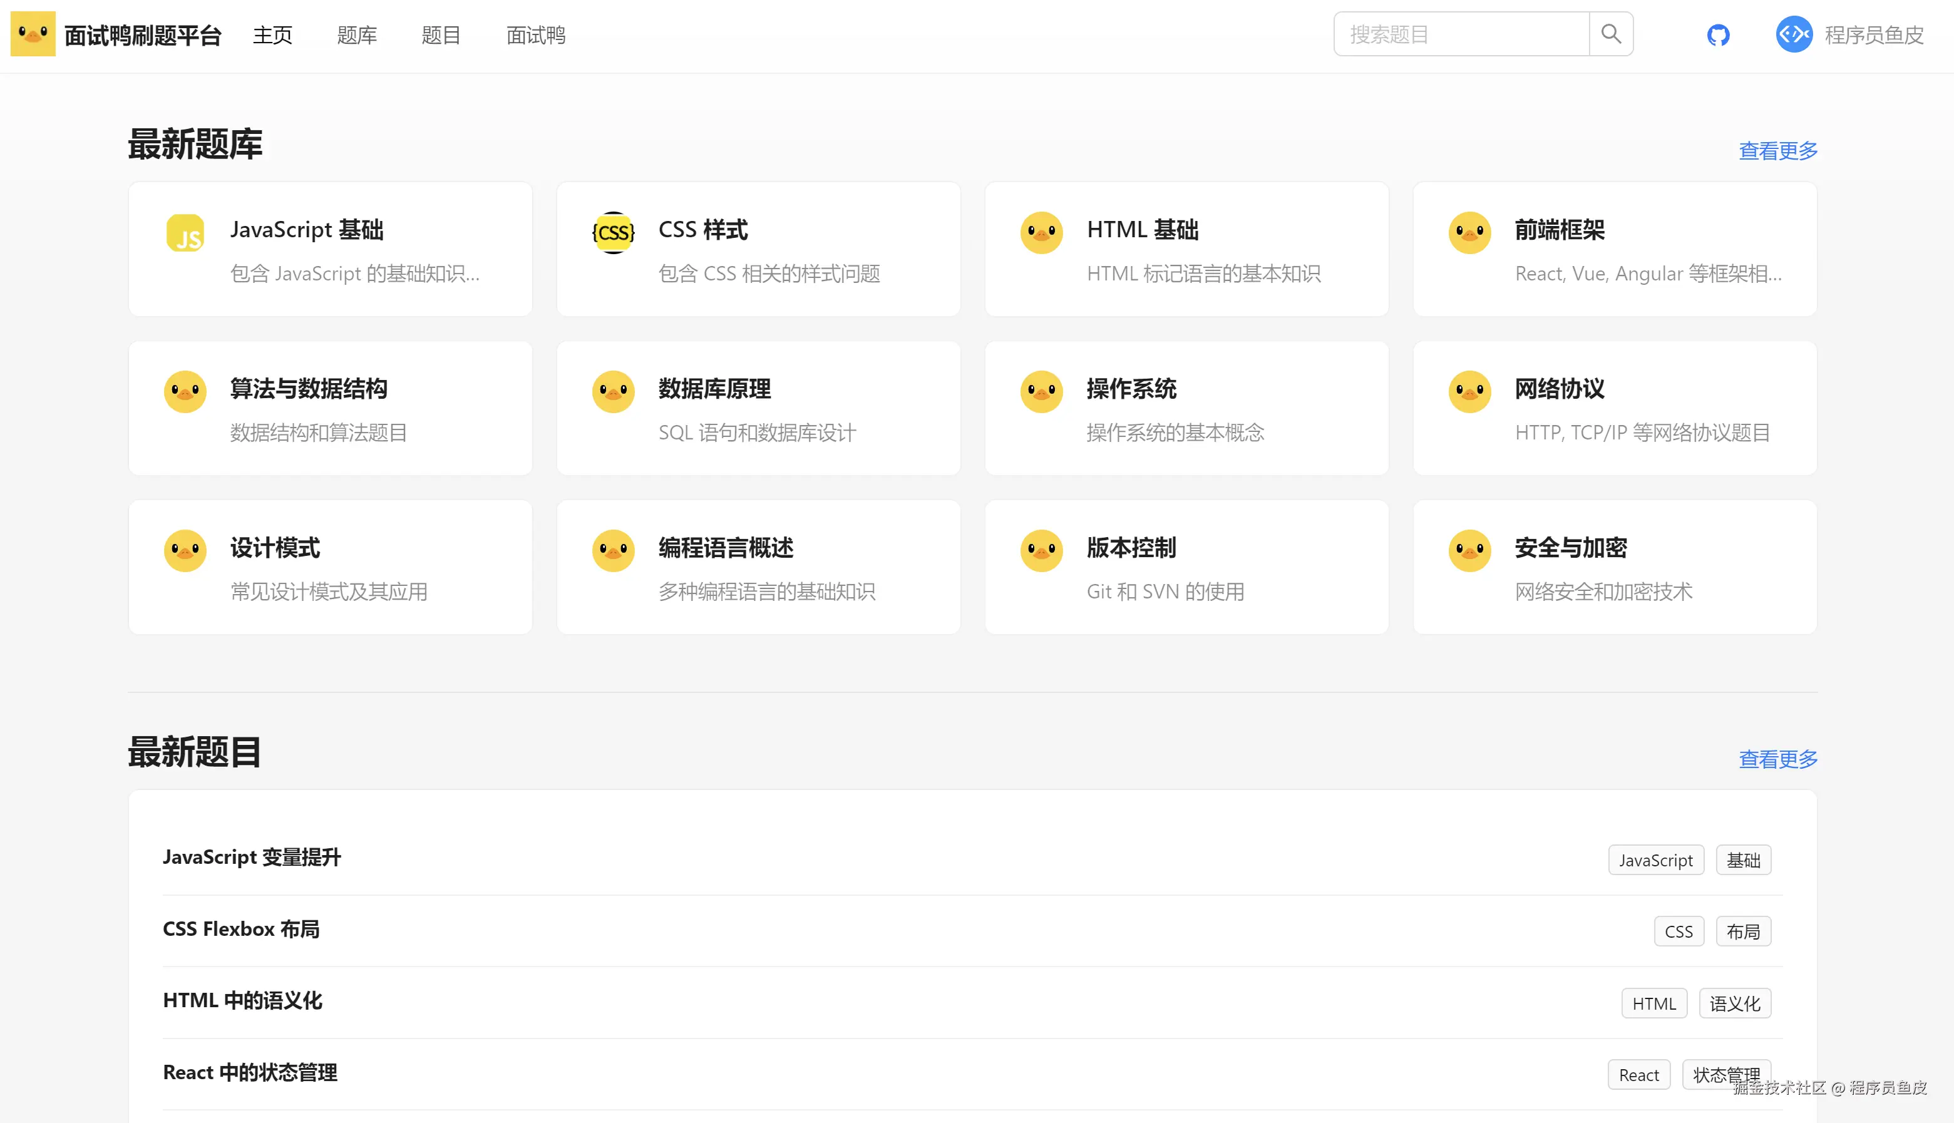Click the duck icon on the HTML 基础 card
Viewport: 1954px width, 1123px height.
click(1041, 233)
